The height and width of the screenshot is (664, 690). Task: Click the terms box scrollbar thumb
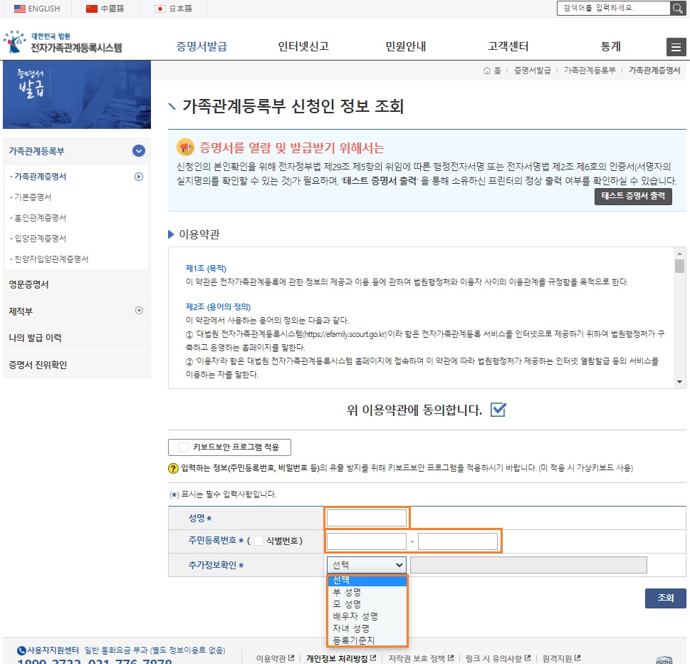(x=680, y=266)
